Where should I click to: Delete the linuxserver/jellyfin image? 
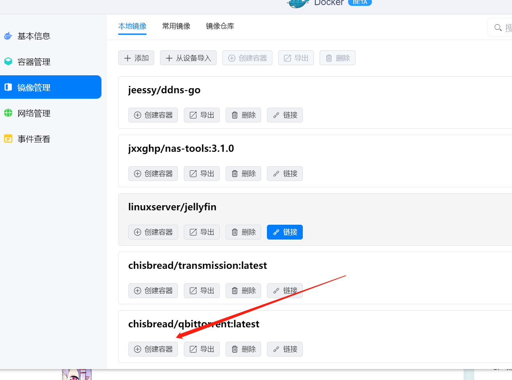tap(243, 232)
